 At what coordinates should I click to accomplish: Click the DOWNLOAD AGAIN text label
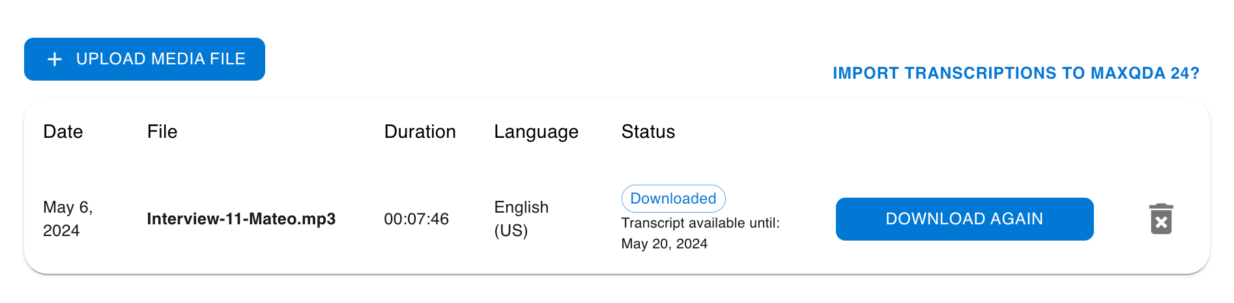click(x=964, y=219)
